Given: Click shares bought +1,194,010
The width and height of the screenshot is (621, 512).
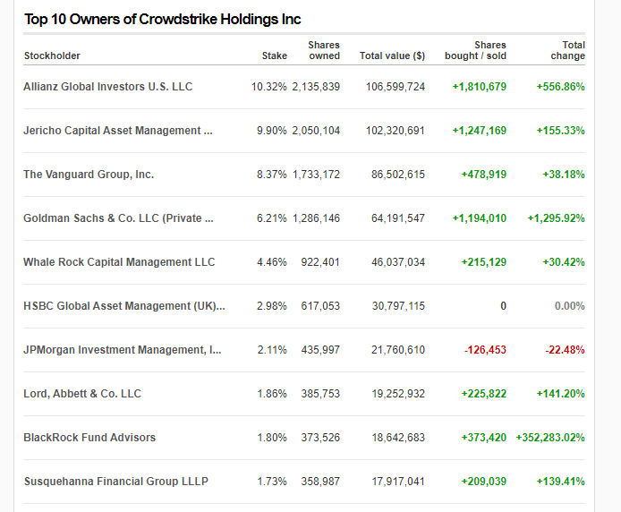Looking at the screenshot, I should pos(480,218).
